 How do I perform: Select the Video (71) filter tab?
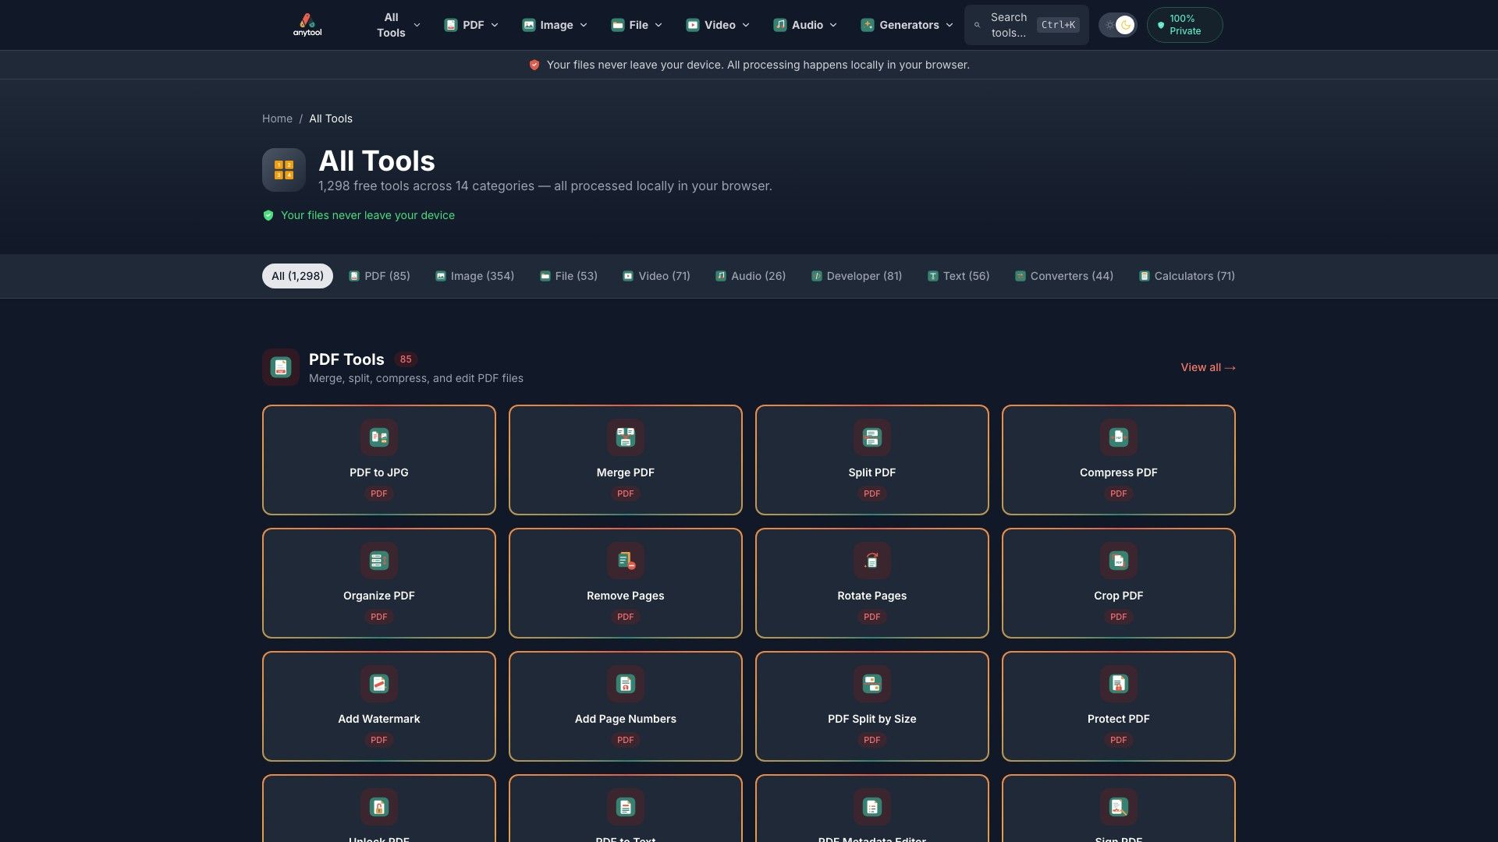pyautogui.click(x=656, y=276)
